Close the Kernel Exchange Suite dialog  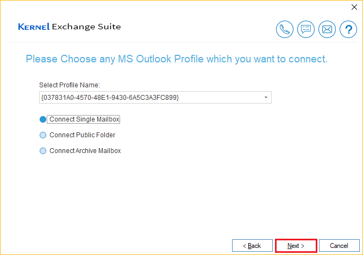coord(354,7)
